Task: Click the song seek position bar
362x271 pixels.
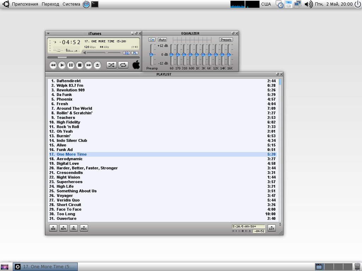Action: point(93,58)
